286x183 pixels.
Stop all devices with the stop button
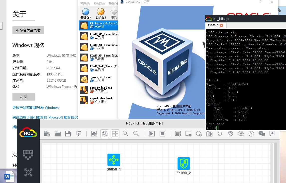coord(162,134)
